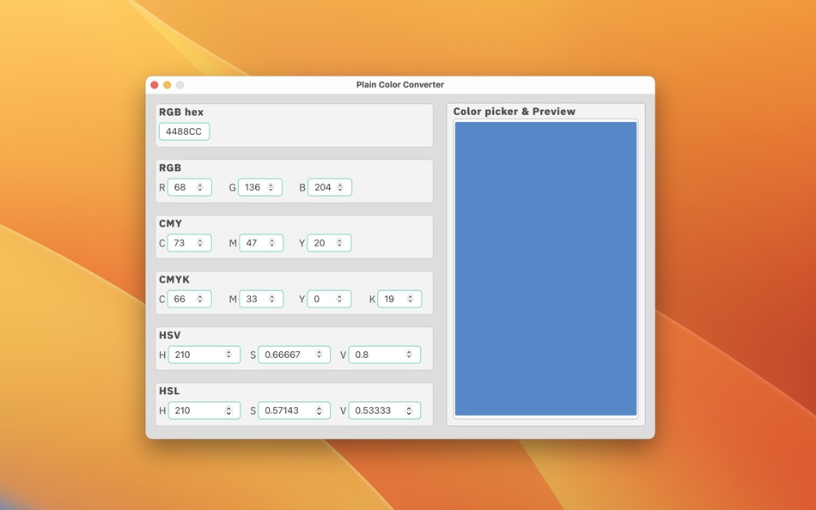This screenshot has width=816, height=510.
Task: Click the stepper on CMY M field
Action: tap(271, 243)
